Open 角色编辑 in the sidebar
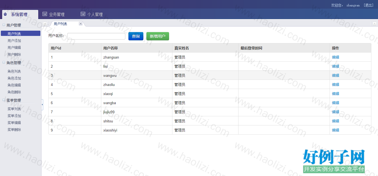Screen dimensions: 378x176 14,85
